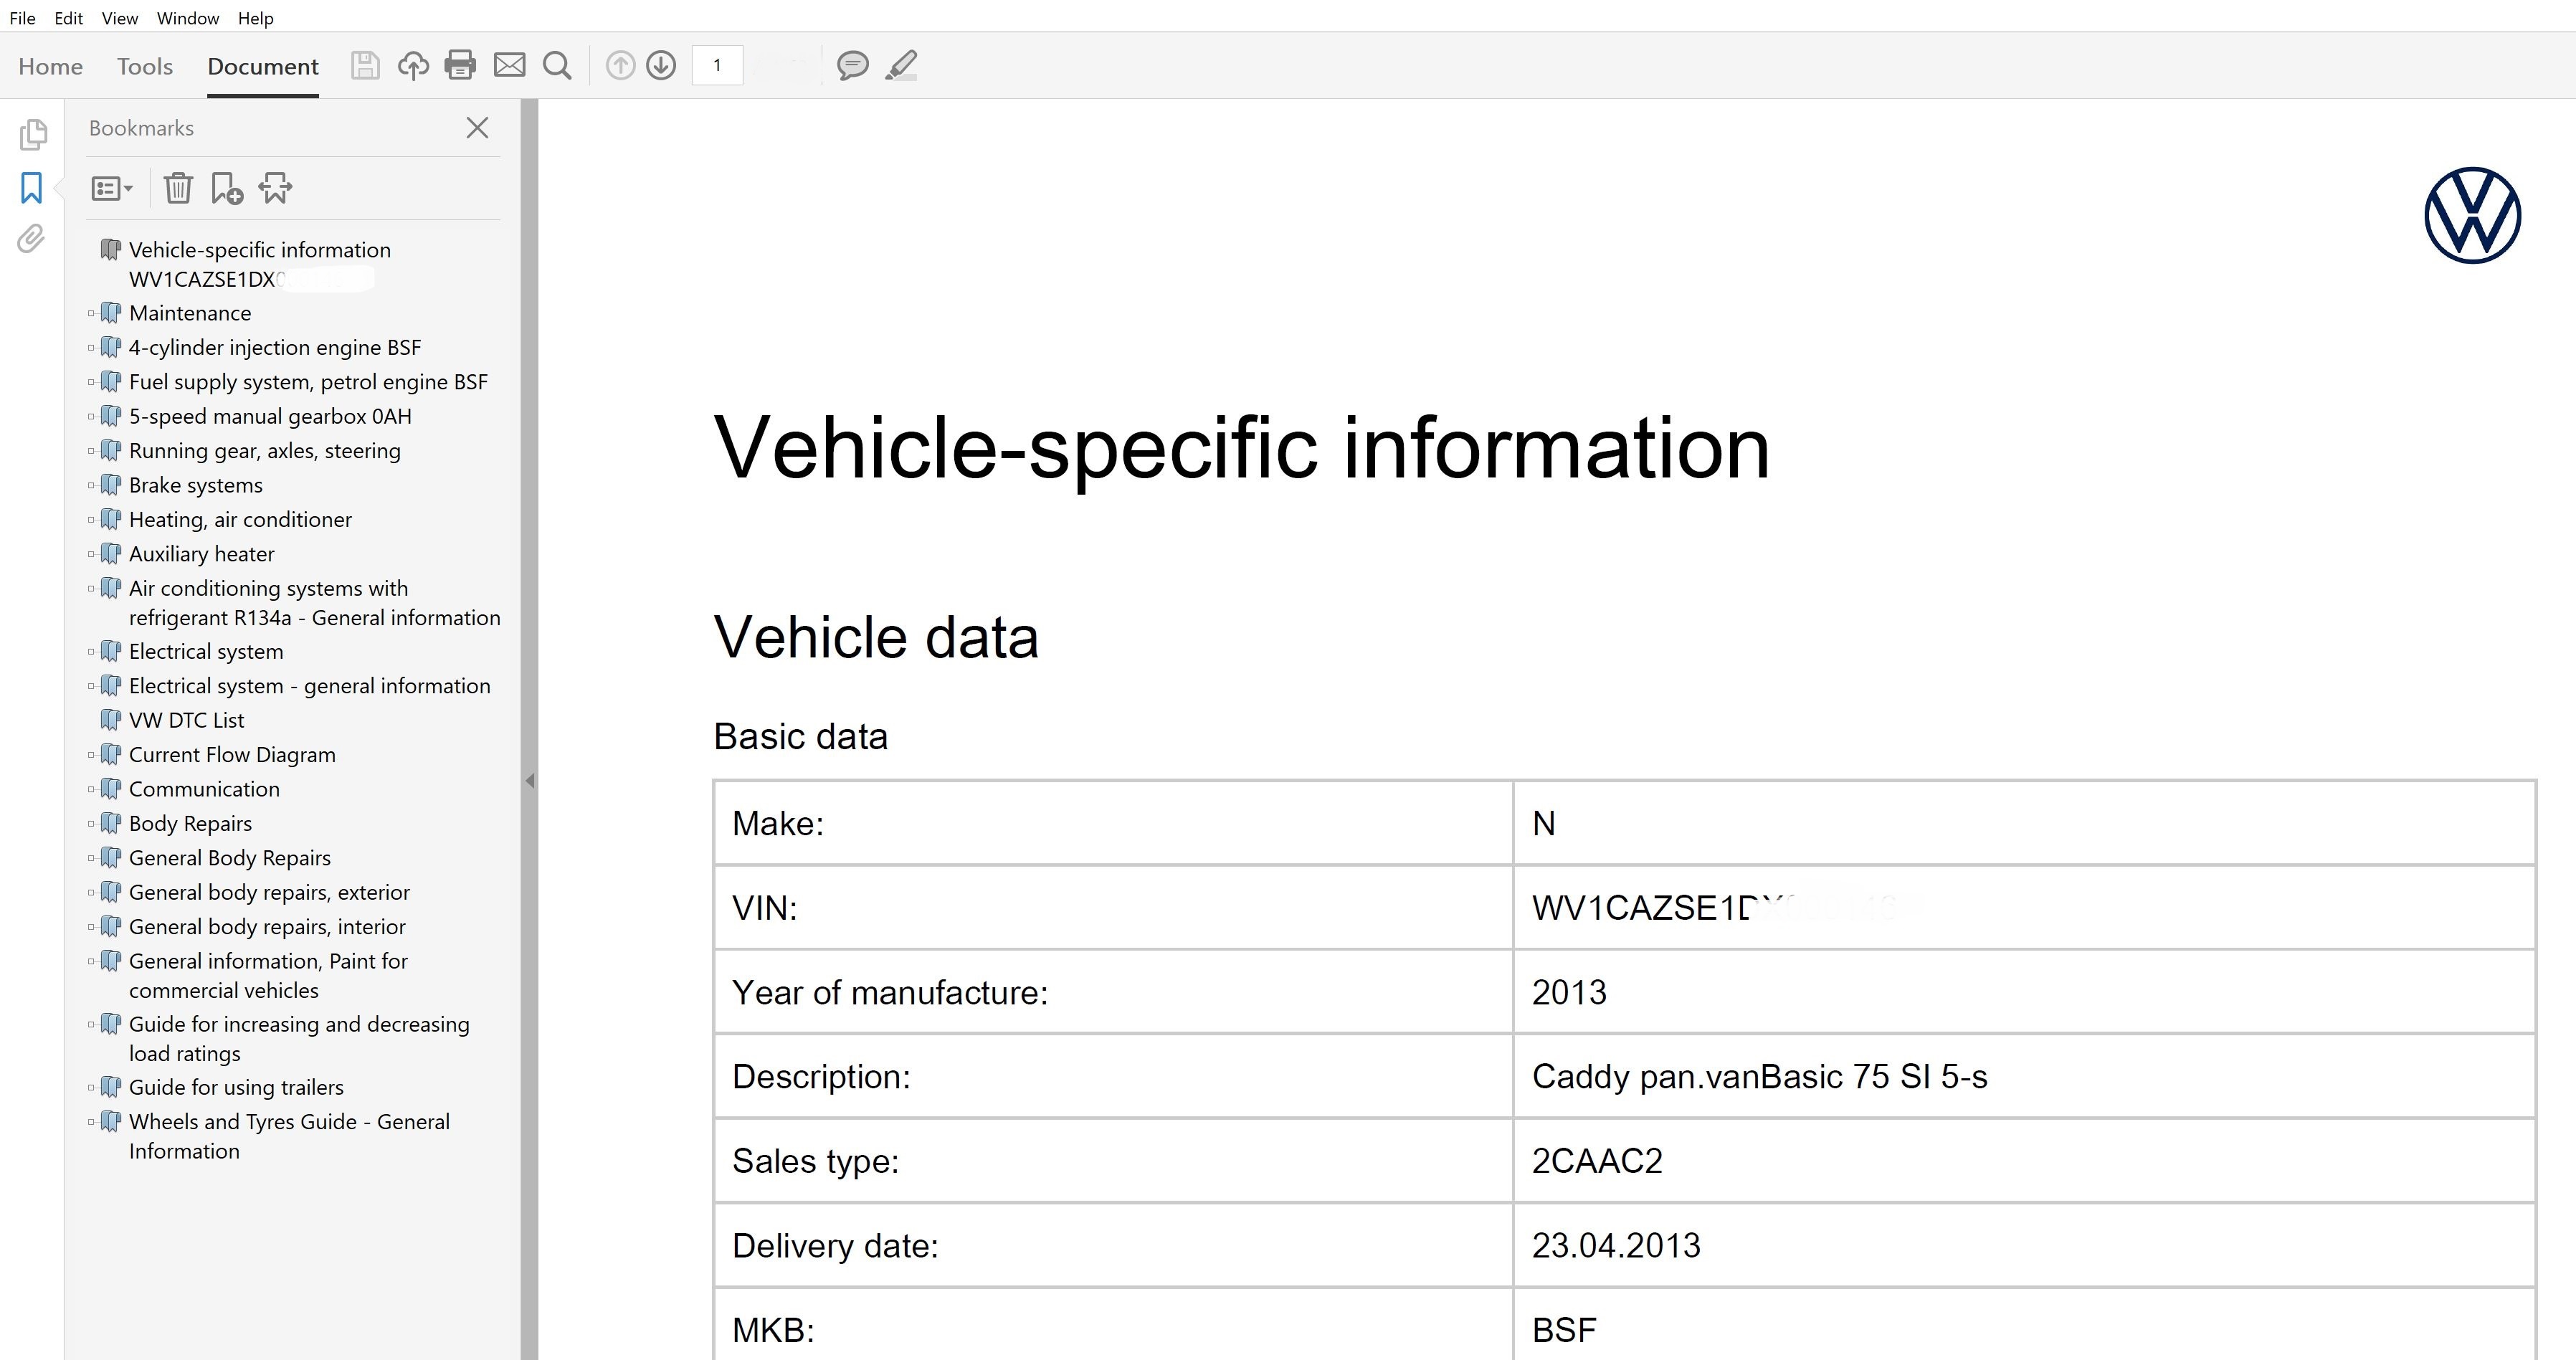The width and height of the screenshot is (2576, 1360).
Task: Toggle the Page Thumbnails panel
Action: [x=33, y=134]
